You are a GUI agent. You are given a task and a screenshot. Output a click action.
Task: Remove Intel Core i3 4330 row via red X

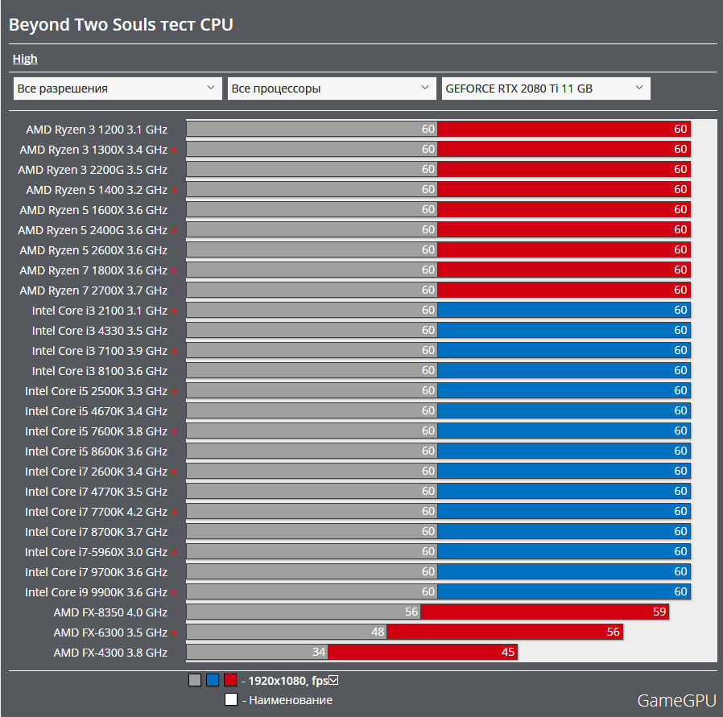(x=174, y=332)
